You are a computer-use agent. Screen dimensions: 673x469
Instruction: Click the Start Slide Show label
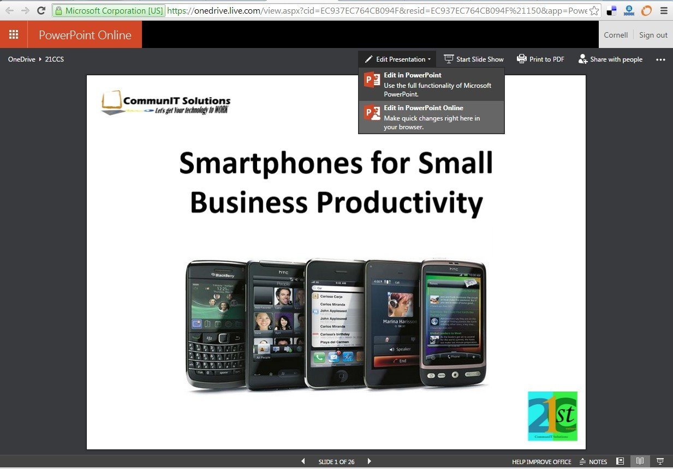[x=480, y=59]
